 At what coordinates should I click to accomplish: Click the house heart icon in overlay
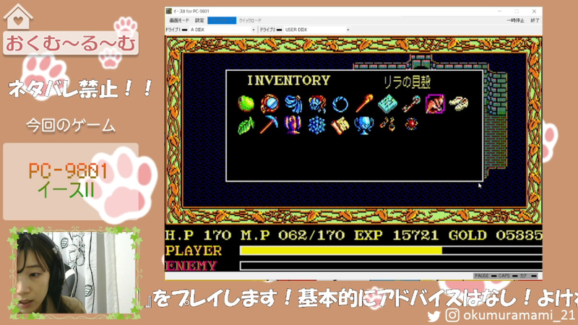18,16
